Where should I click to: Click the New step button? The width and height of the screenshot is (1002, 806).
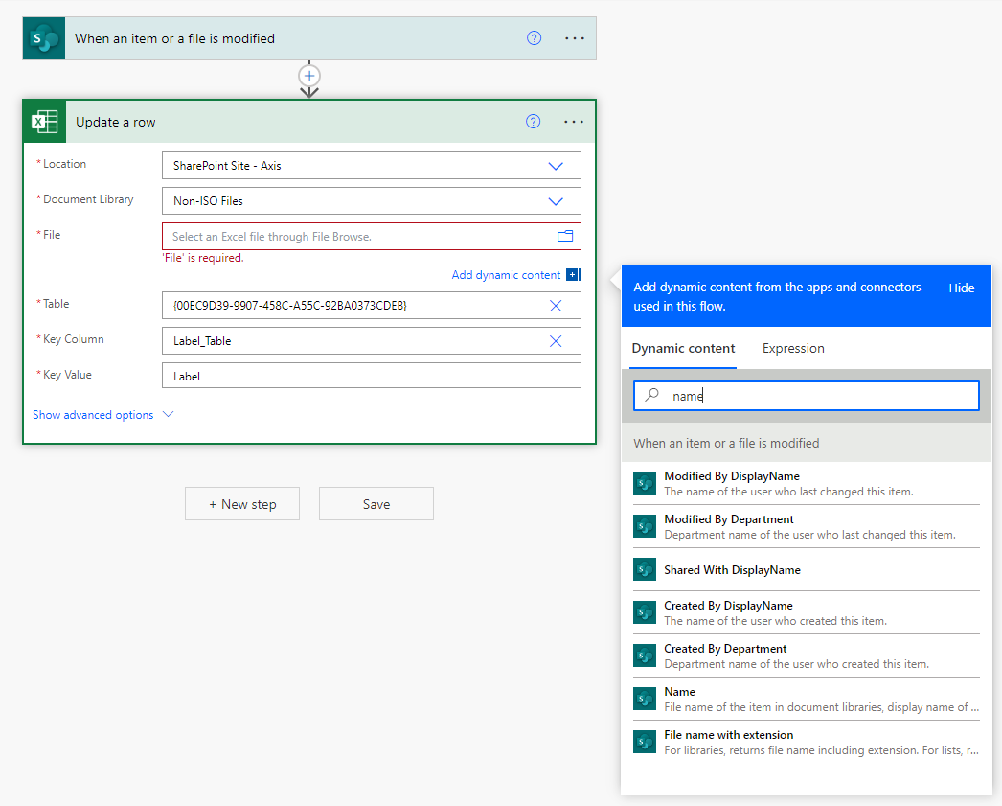pos(242,503)
